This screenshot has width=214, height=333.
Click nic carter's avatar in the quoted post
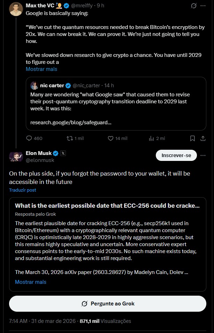click(34, 86)
